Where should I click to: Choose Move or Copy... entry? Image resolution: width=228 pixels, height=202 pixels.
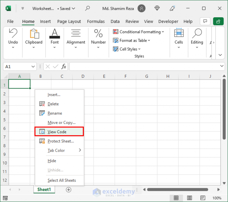click(x=59, y=122)
